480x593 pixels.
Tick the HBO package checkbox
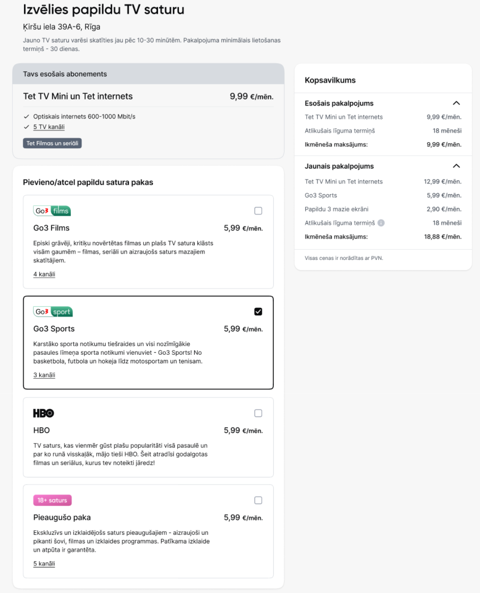(258, 413)
